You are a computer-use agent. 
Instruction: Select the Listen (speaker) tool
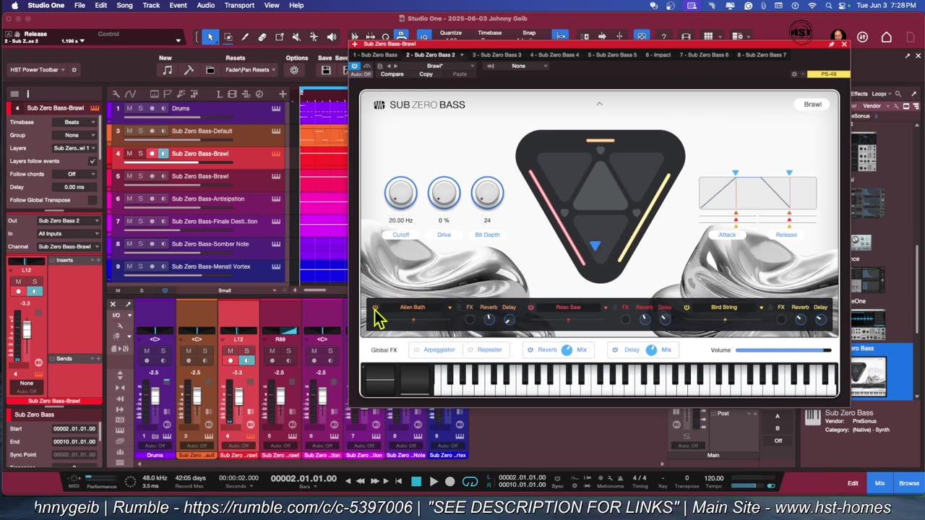pyautogui.click(x=331, y=37)
